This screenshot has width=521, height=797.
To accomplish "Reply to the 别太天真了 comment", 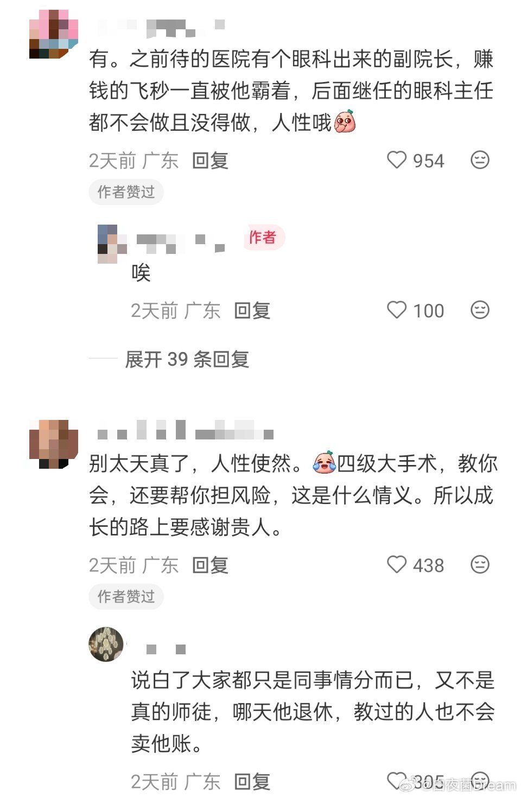I will (x=210, y=565).
